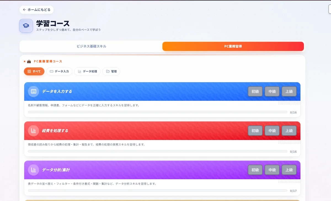
Task: Open 中級 level of データ分析/集計
Action: pos(272,170)
